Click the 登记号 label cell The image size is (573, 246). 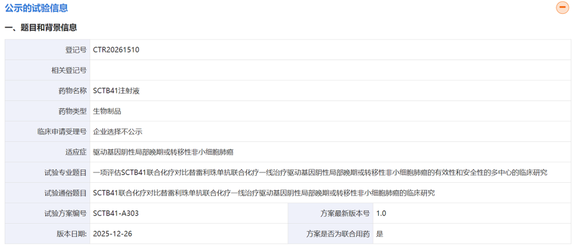[x=48, y=50]
